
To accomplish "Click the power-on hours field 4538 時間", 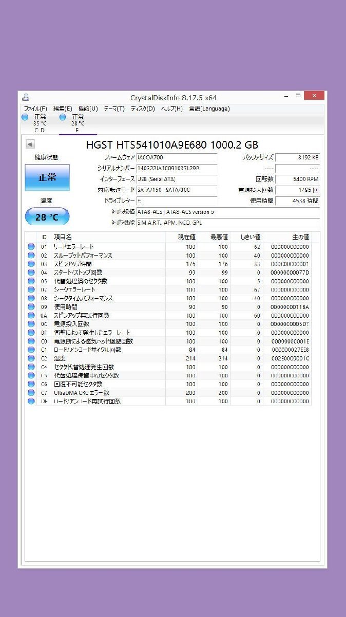I will click(x=297, y=201).
